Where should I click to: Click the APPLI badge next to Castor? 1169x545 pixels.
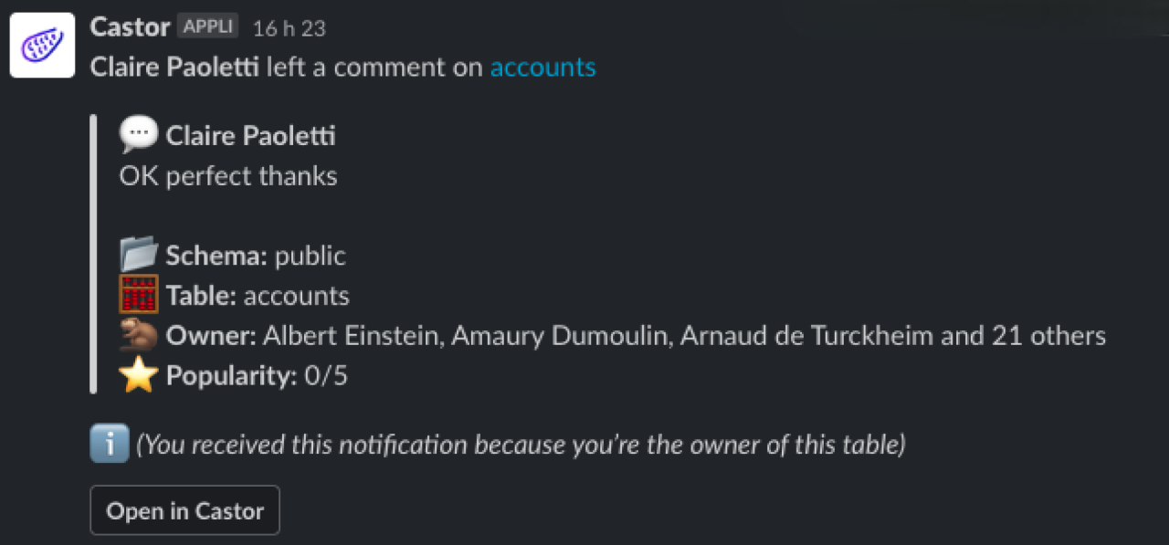pyautogui.click(x=208, y=26)
